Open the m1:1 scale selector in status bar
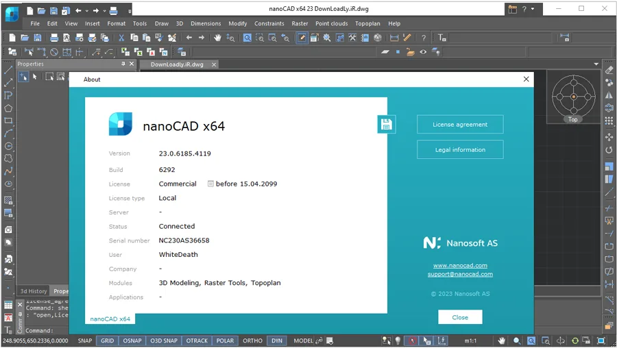617x348 pixels. [x=470, y=340]
